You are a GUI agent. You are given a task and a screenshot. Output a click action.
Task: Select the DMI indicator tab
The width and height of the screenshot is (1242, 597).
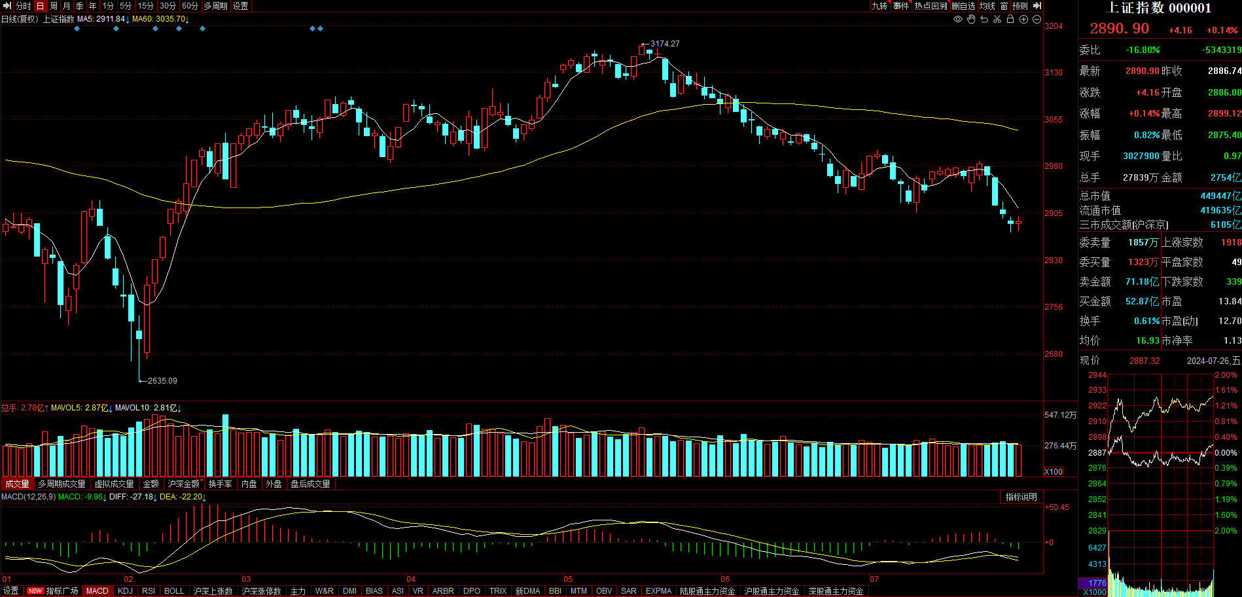pos(350,591)
